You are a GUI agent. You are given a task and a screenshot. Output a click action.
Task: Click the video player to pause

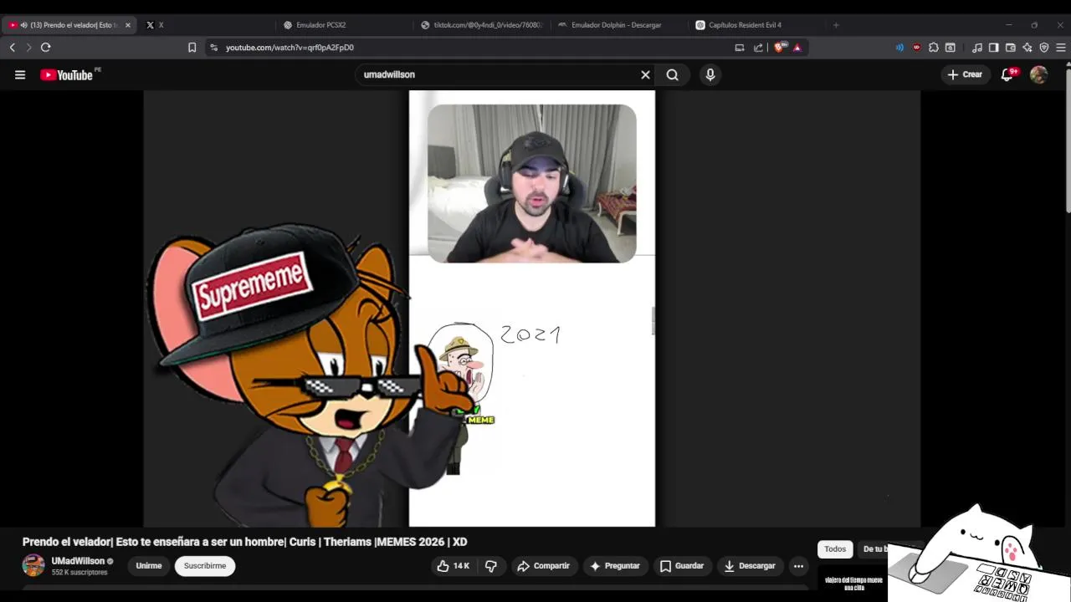pos(532,308)
